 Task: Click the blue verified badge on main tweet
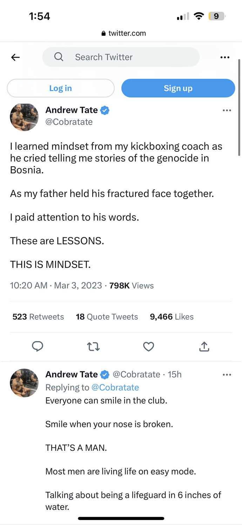click(105, 110)
